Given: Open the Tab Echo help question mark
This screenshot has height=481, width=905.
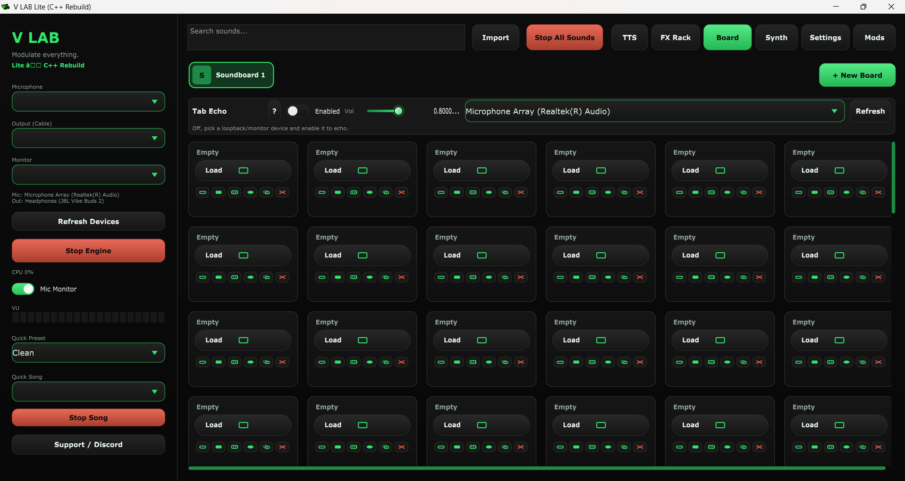Looking at the screenshot, I should [x=274, y=111].
